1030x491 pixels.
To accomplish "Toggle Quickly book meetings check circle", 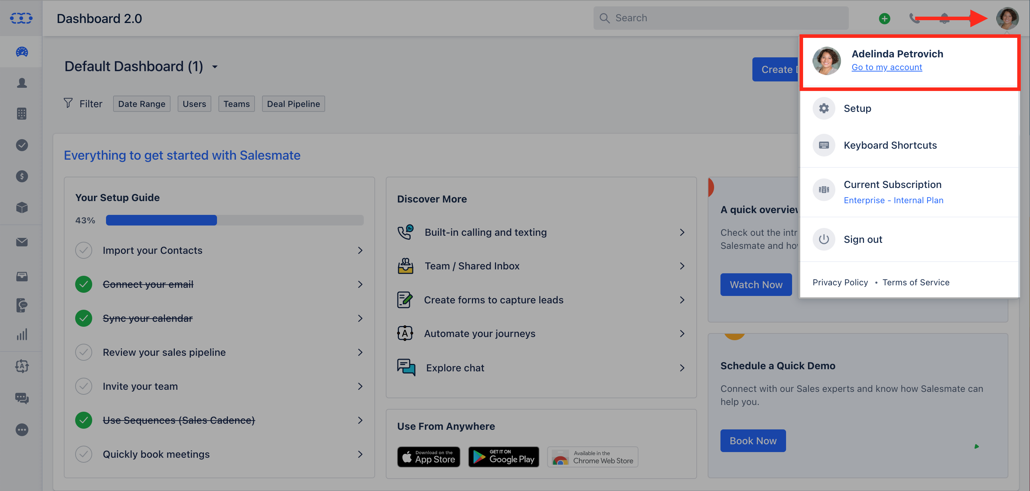I will (84, 454).
